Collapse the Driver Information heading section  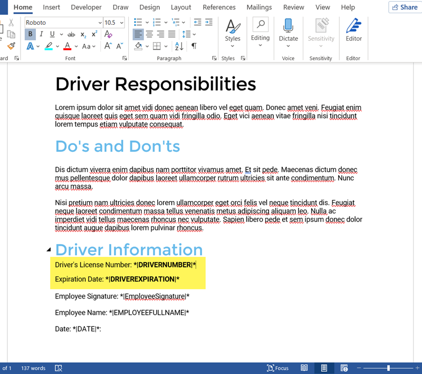pos(49,250)
